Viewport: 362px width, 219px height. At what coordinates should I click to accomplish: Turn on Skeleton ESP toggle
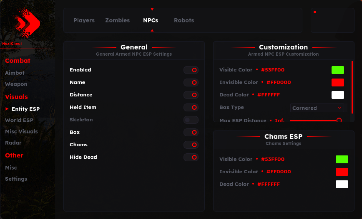(191, 120)
